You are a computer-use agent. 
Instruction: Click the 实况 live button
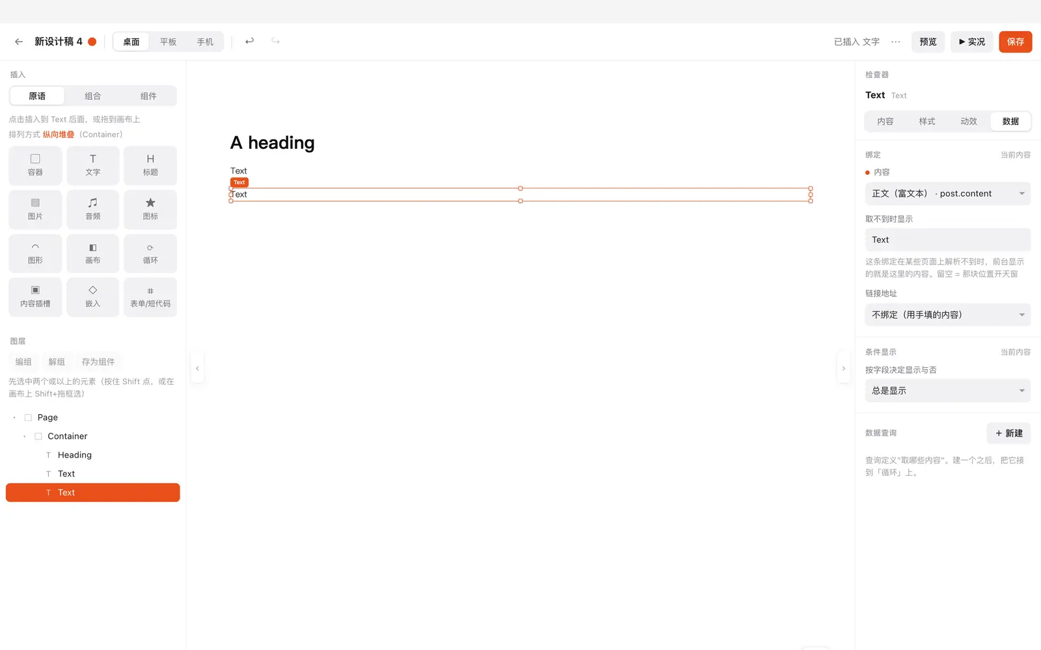pyautogui.click(x=972, y=42)
